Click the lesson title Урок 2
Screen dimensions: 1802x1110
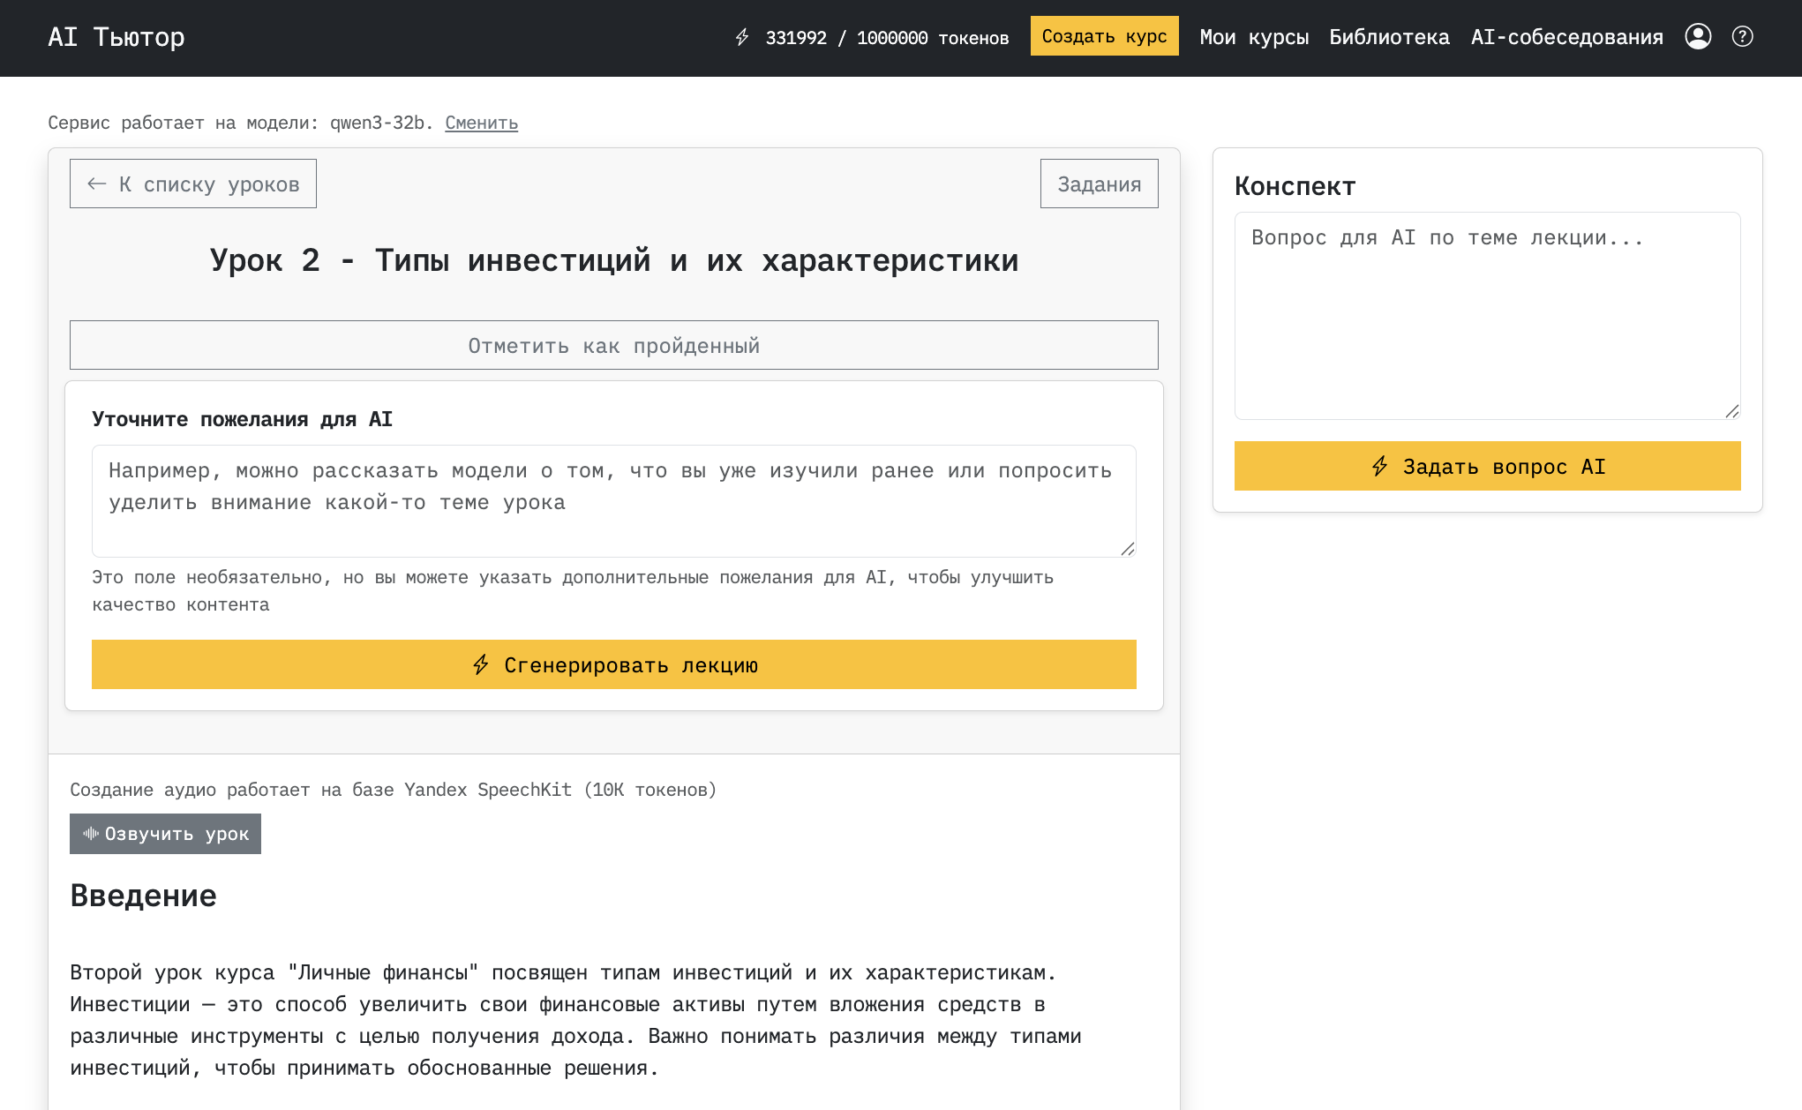[x=613, y=260]
